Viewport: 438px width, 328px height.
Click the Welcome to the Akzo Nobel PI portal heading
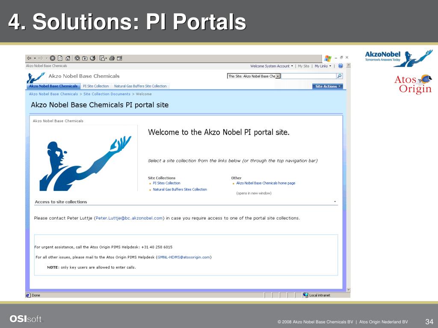(x=219, y=132)
